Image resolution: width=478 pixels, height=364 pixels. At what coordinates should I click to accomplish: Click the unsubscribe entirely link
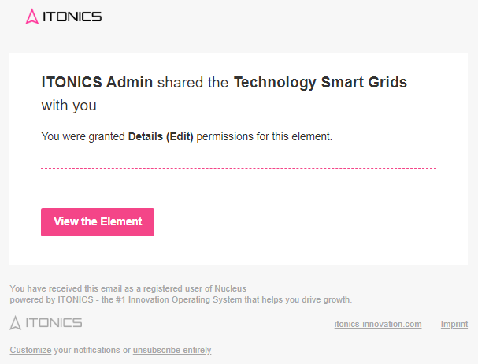point(172,350)
